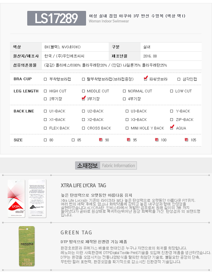Click the Fabric Information tab label

118,166
